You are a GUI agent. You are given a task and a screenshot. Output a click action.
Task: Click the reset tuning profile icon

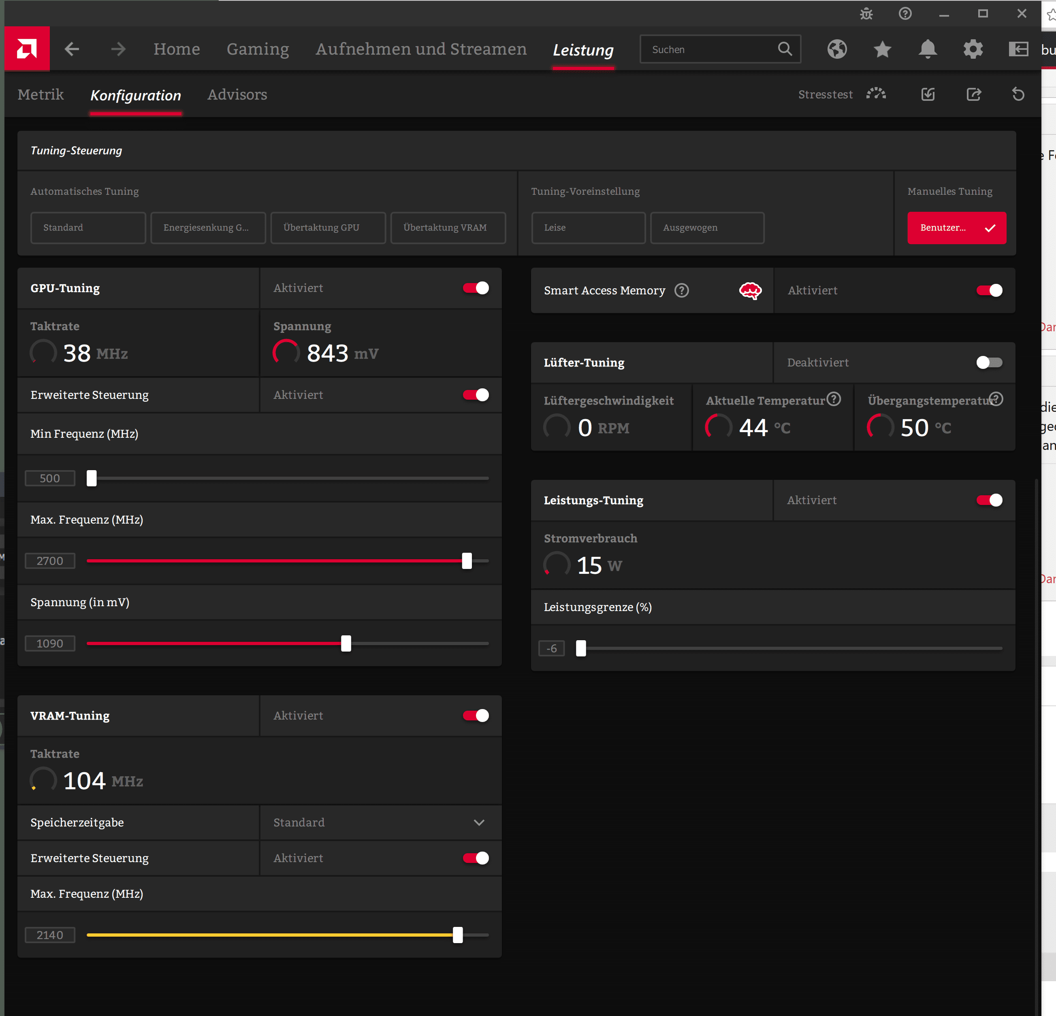[1018, 94]
